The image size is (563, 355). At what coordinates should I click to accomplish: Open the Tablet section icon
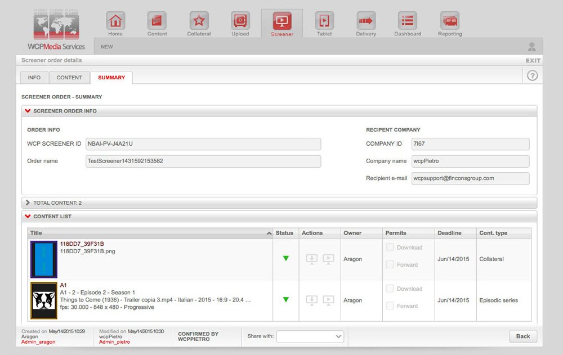[x=324, y=20]
